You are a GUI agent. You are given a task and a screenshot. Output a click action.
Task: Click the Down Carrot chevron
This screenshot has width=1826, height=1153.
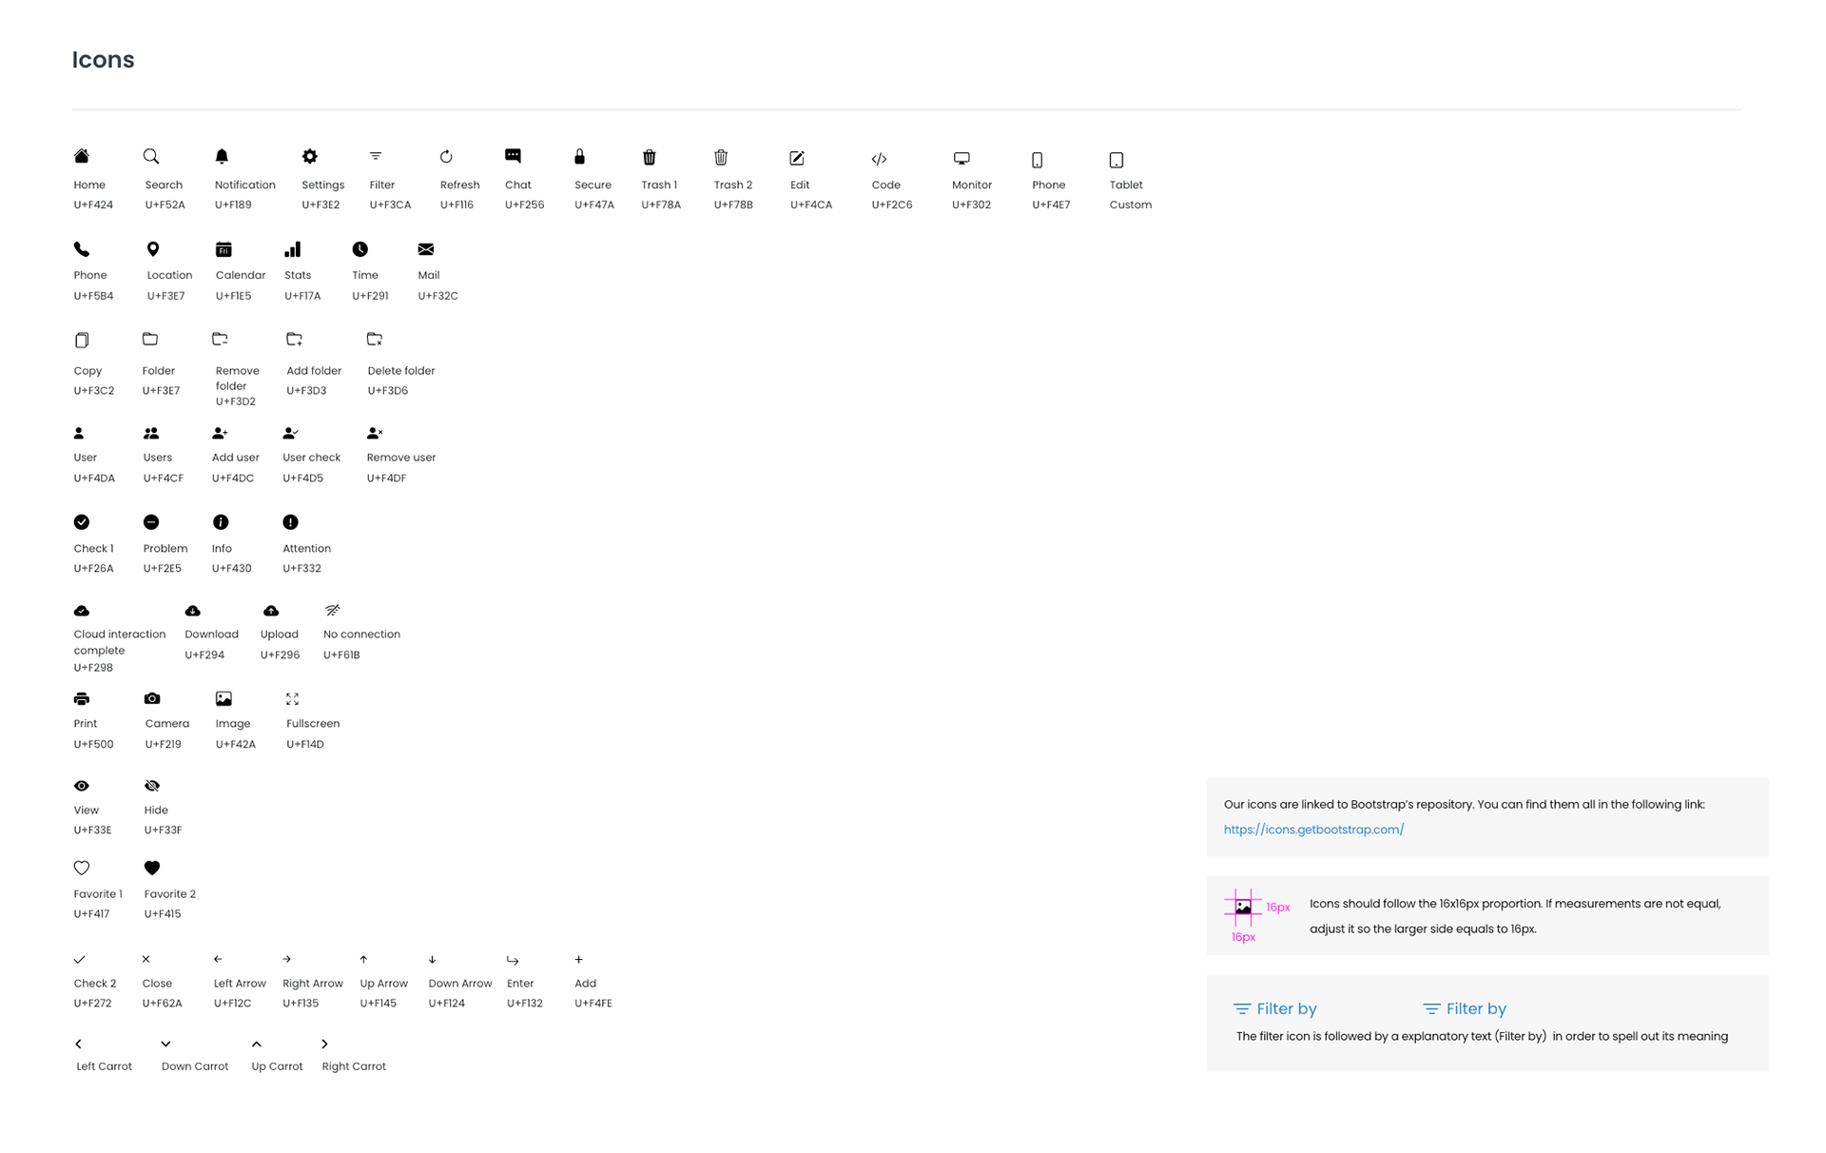pyautogui.click(x=165, y=1044)
